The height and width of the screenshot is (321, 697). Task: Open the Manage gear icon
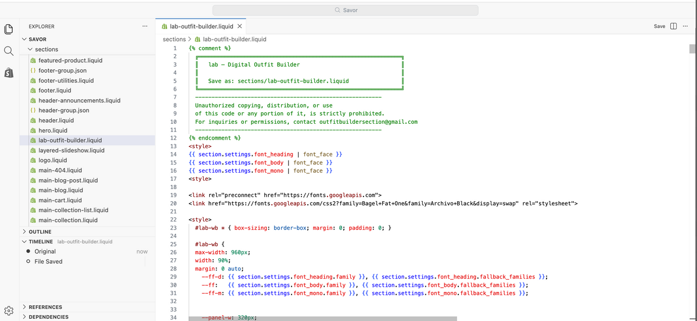[x=9, y=310]
